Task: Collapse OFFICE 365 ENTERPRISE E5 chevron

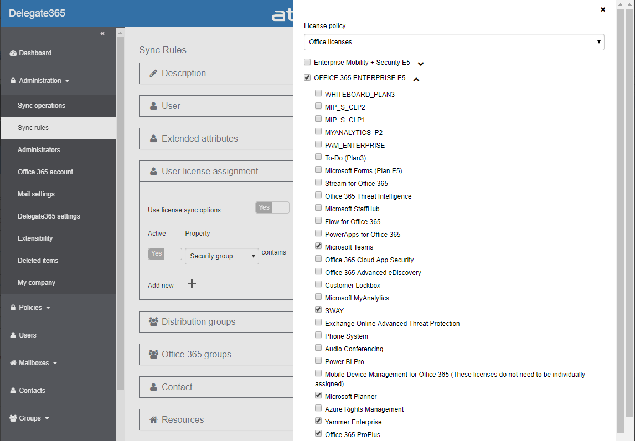Action: click(416, 79)
